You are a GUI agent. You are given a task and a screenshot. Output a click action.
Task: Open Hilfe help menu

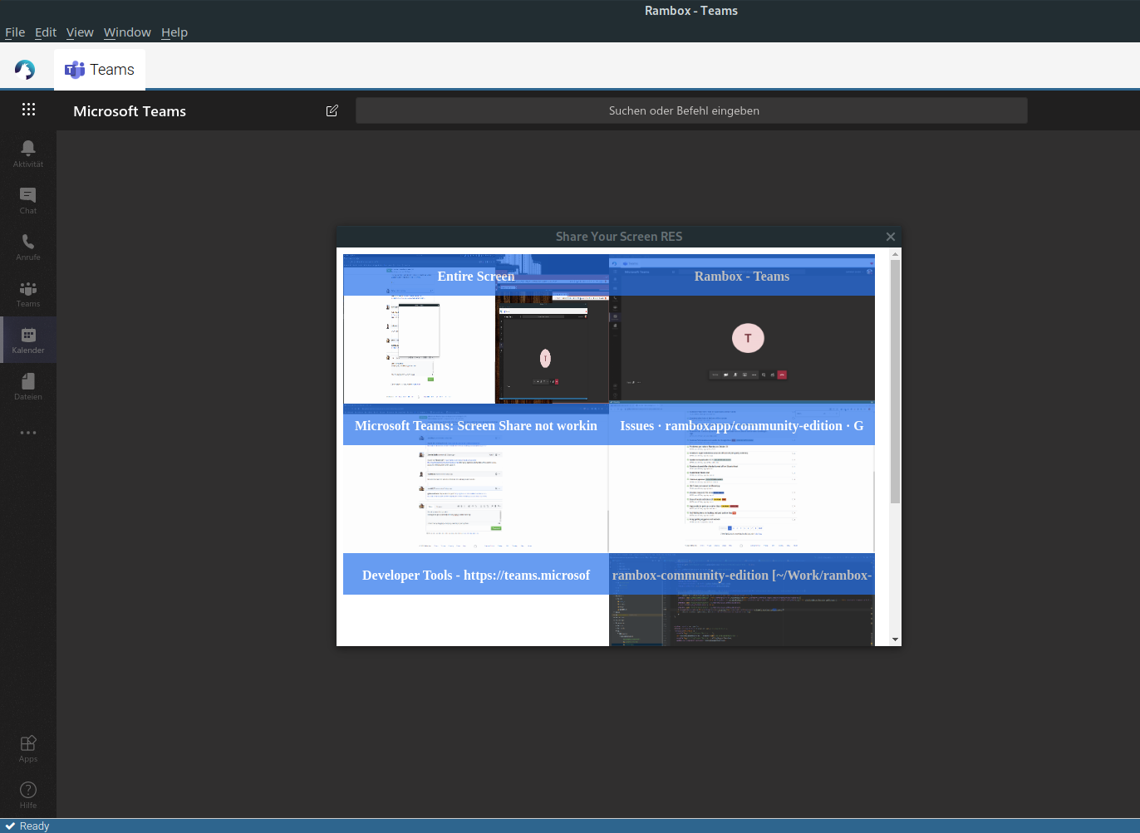coord(28,795)
